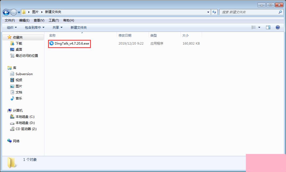Open the 帮助(H) menu
This screenshot has height=172, width=286.
(x=69, y=20)
